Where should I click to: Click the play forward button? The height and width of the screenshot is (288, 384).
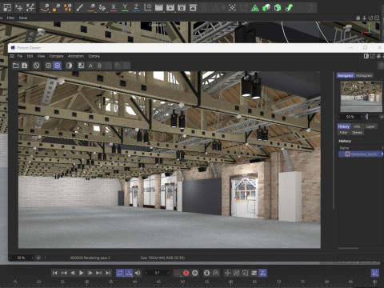tap(82, 273)
